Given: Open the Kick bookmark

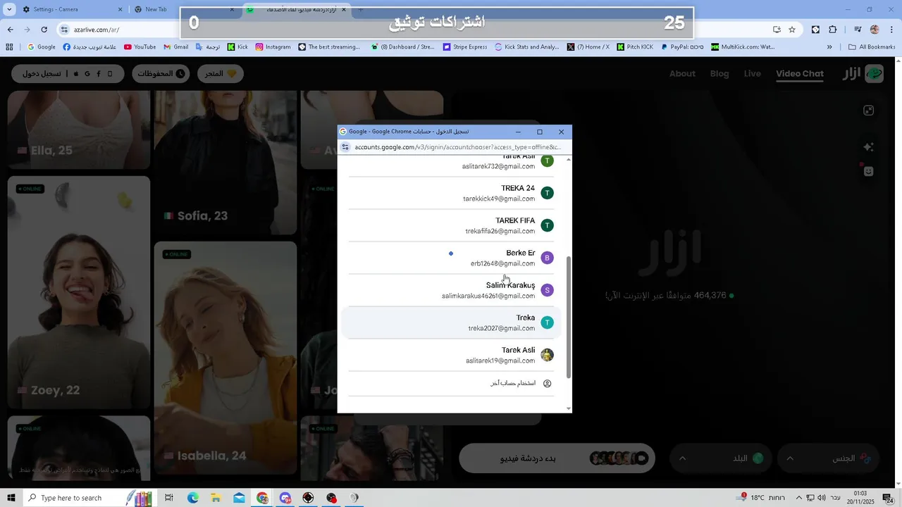Looking at the screenshot, I should (x=237, y=47).
